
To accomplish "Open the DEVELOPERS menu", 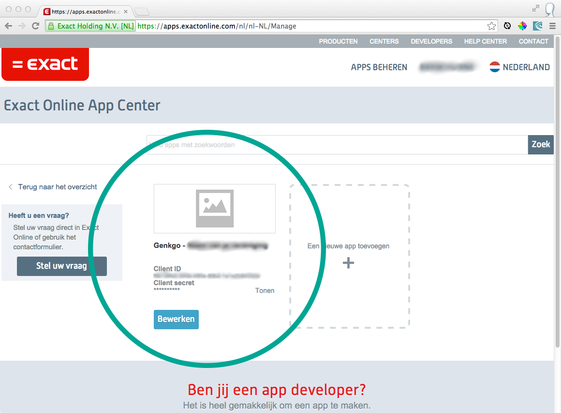I will (431, 42).
